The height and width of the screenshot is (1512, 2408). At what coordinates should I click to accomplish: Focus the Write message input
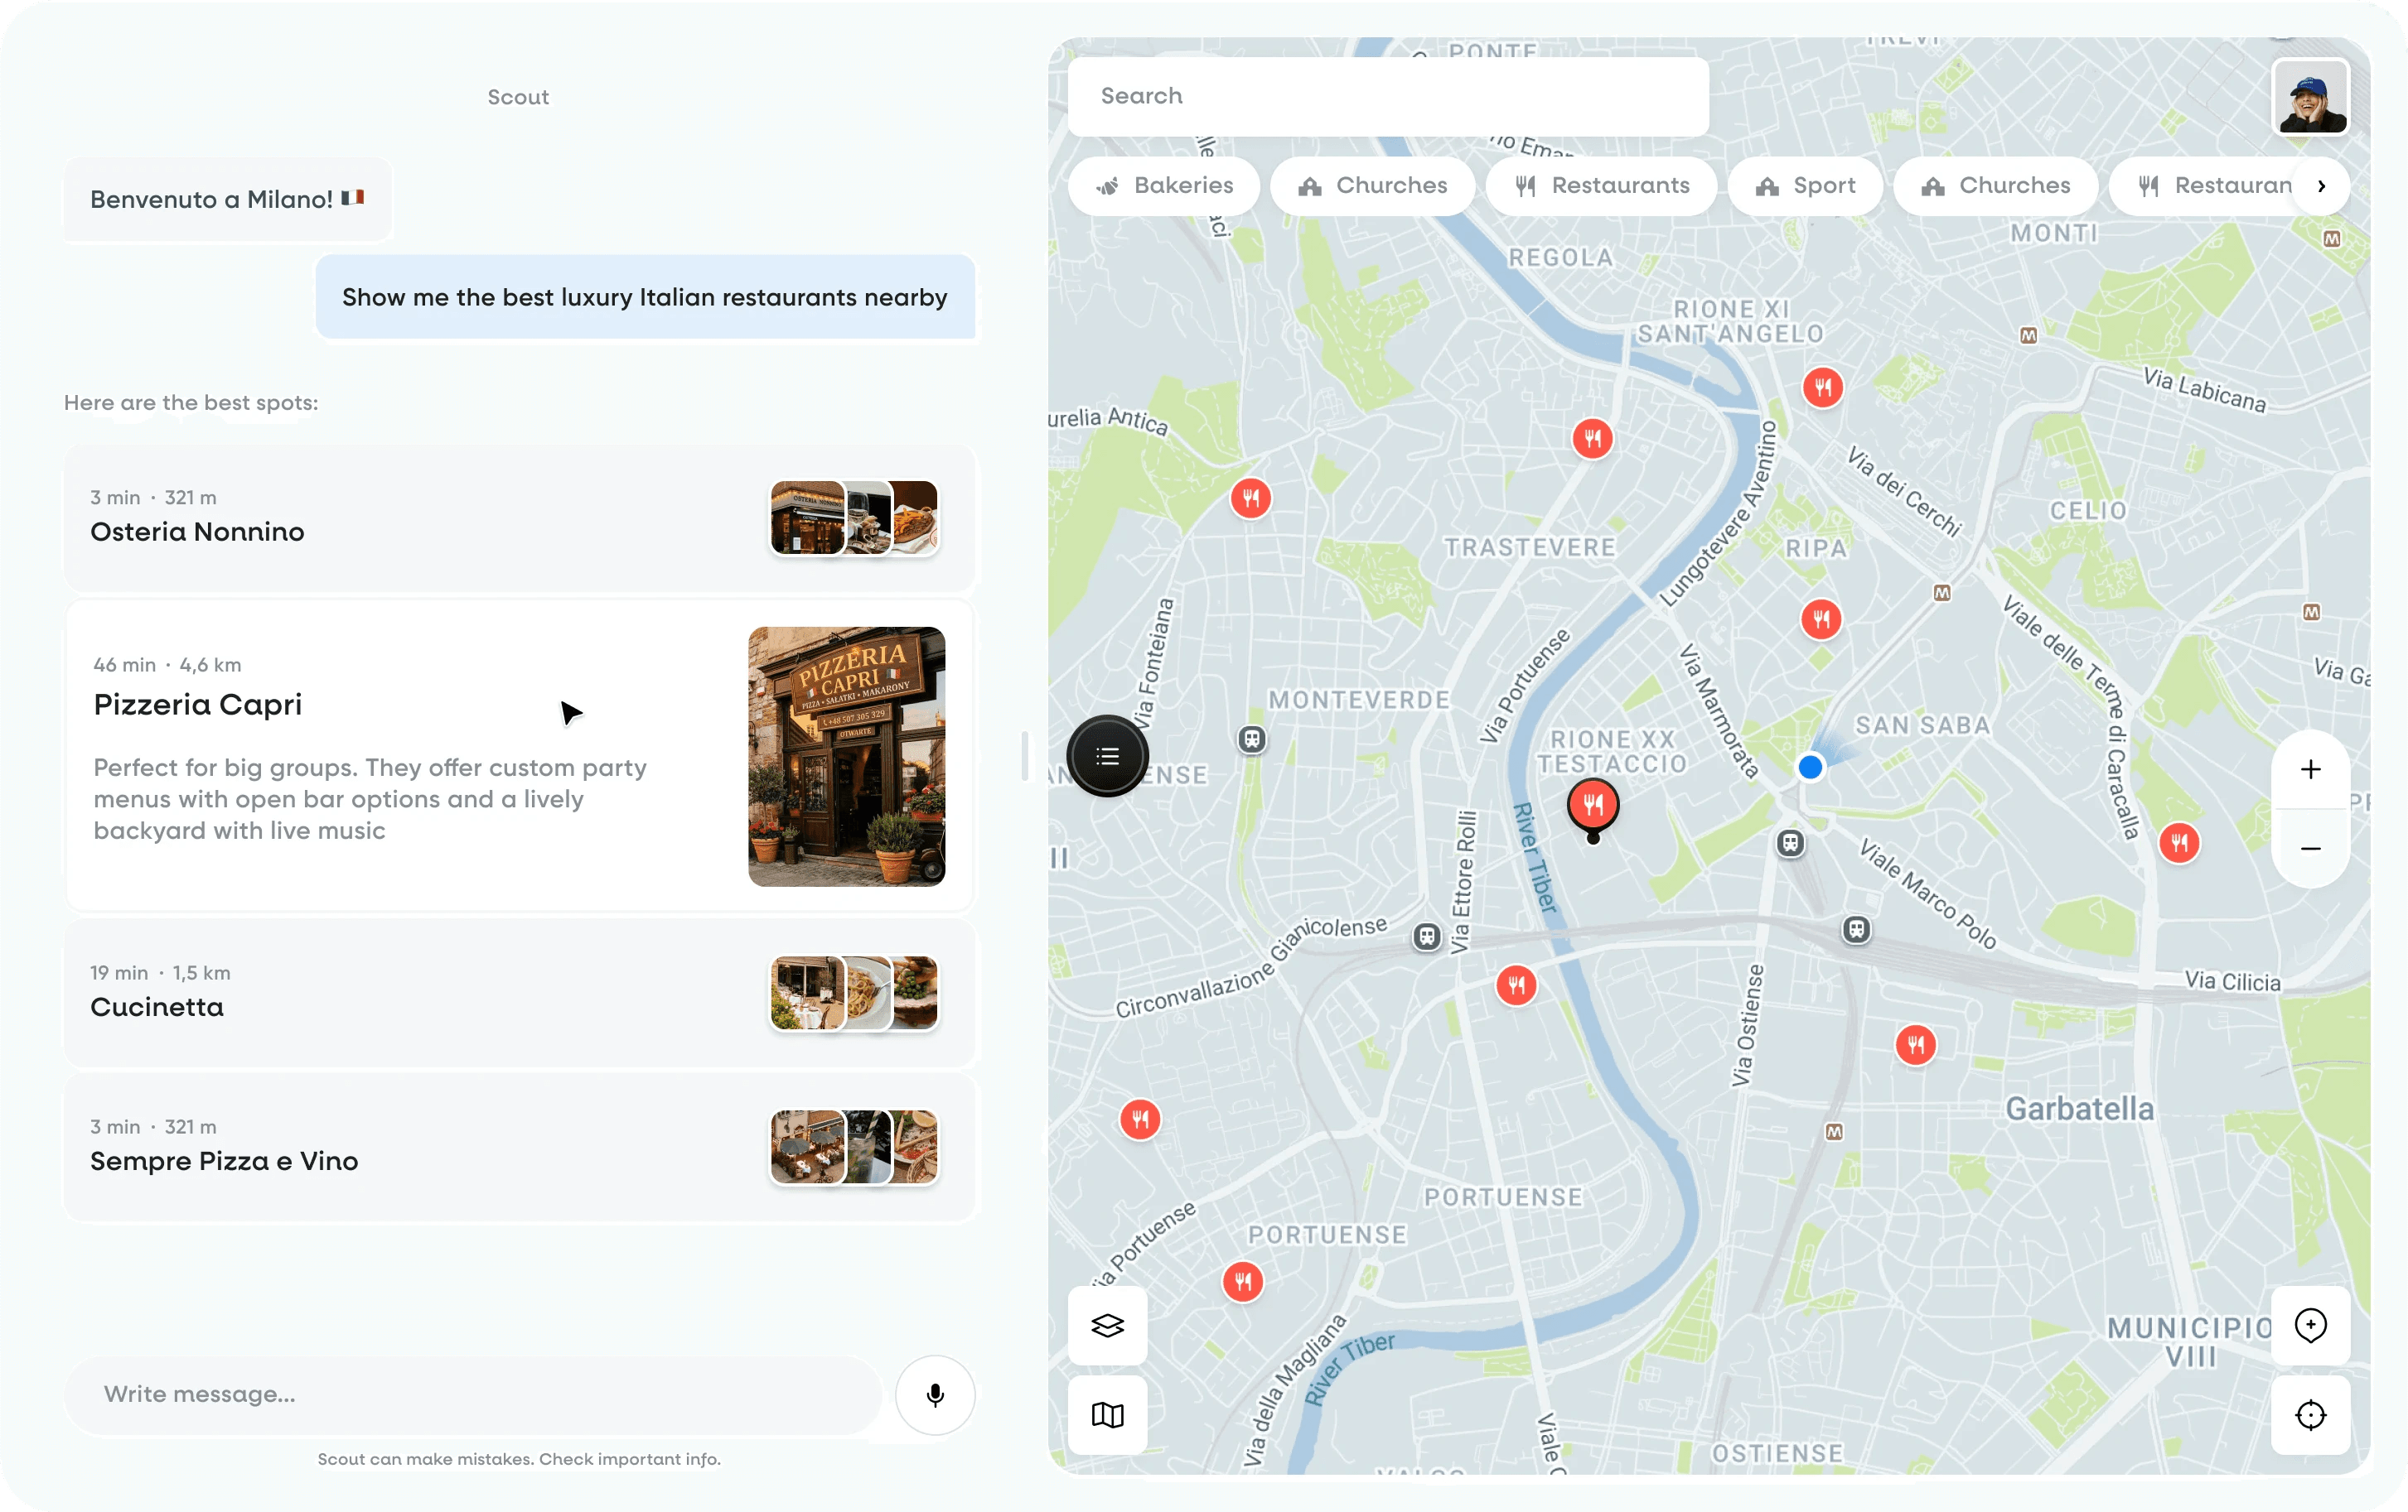pos(472,1394)
